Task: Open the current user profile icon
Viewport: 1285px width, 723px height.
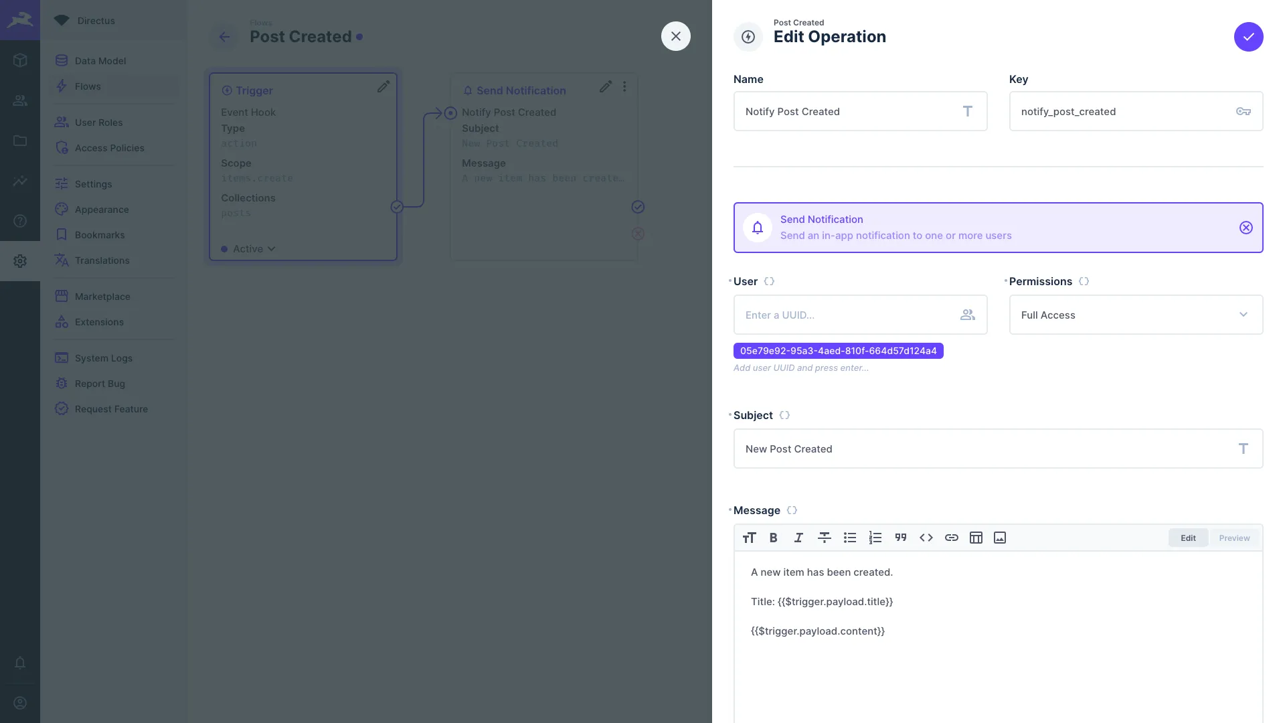Action: coord(20,703)
